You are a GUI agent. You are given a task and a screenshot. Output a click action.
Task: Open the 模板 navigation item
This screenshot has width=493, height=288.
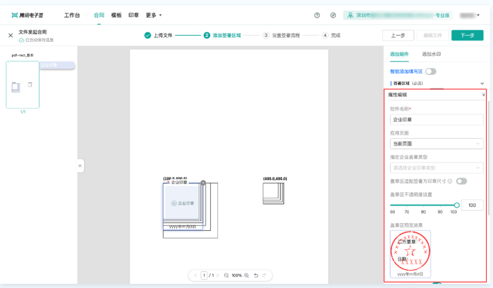point(116,15)
